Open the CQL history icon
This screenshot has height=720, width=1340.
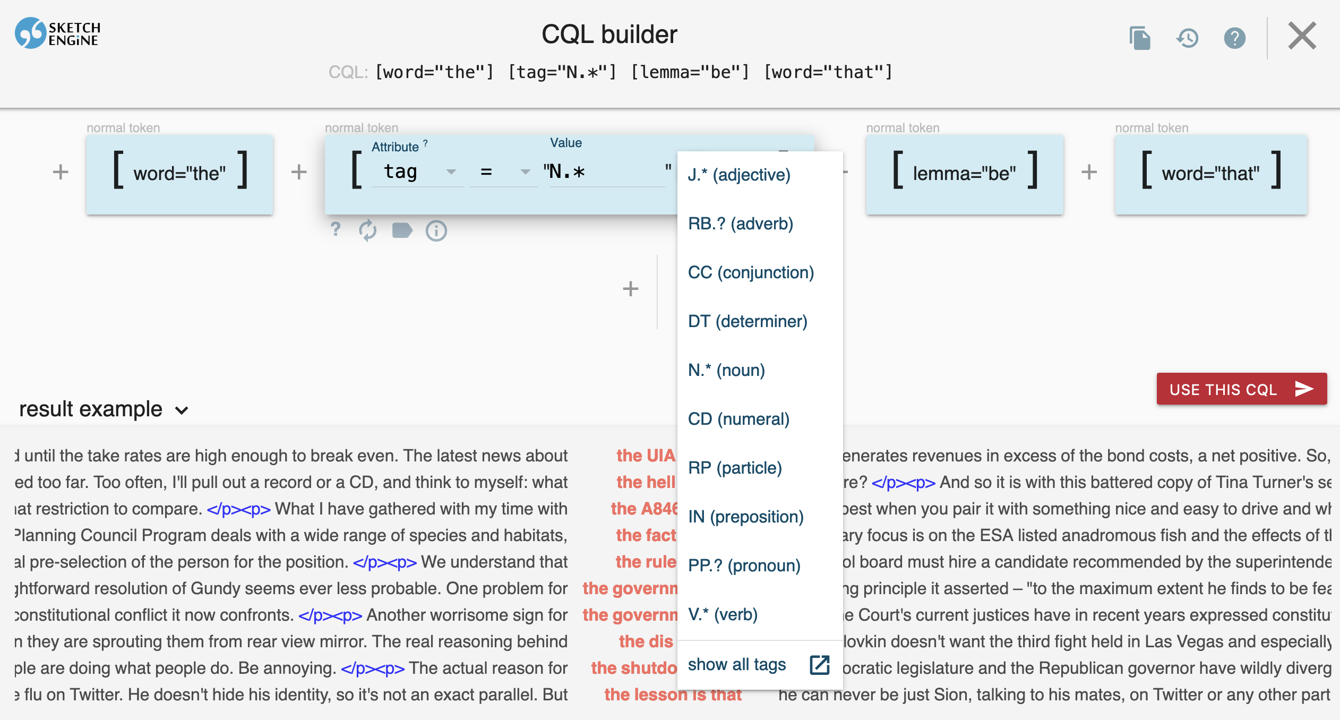coord(1187,38)
